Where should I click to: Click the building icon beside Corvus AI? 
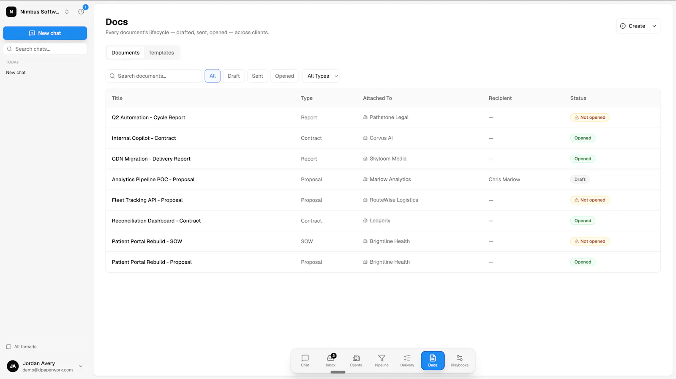click(x=365, y=138)
